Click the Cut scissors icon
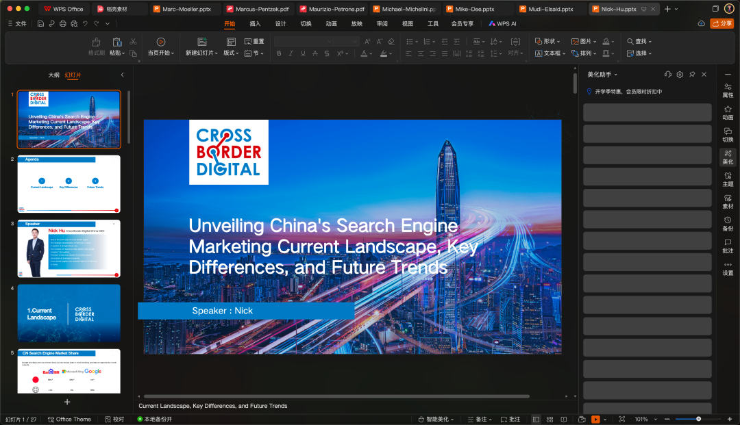 133,42
